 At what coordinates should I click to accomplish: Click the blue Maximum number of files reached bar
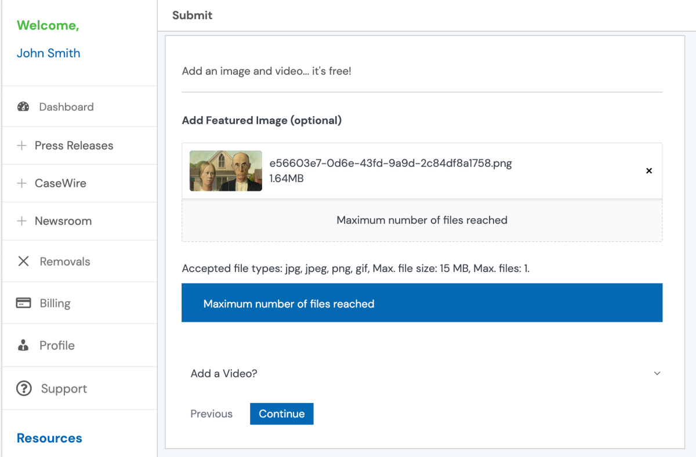[x=422, y=302]
